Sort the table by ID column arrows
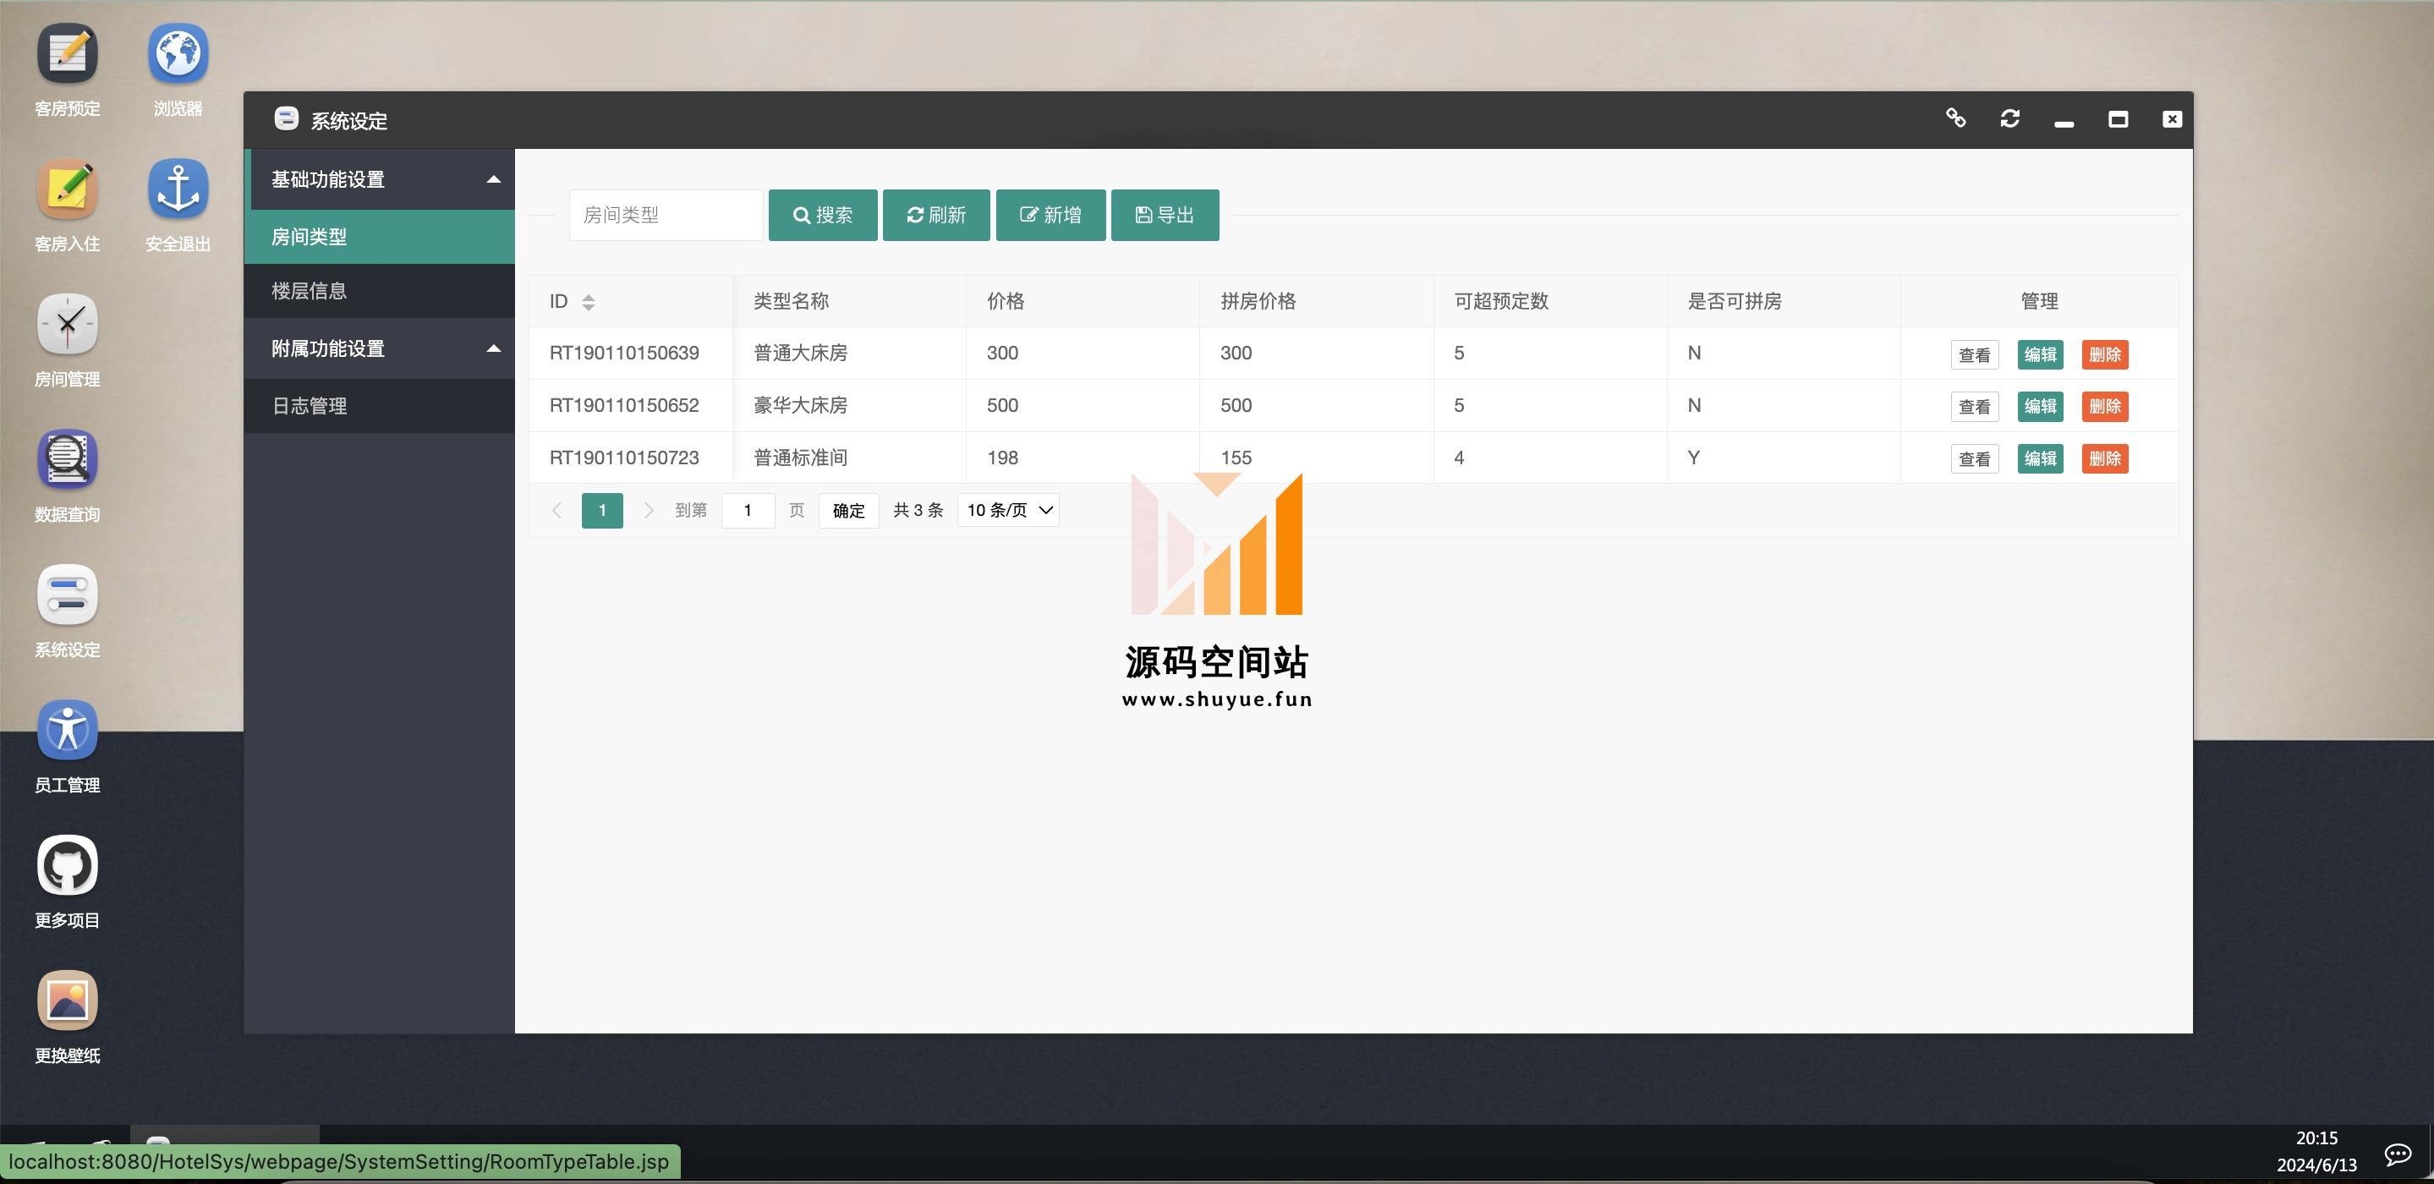Screen dimensions: 2434x1184 pos(589,303)
